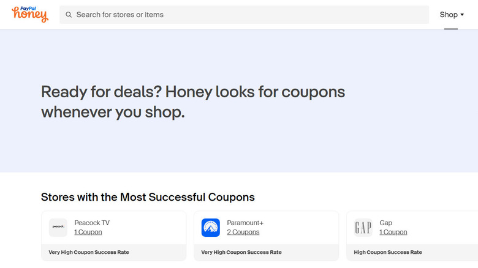
Task: Click 'Stores with the Most Successful Coupons' heading
Action: click(148, 197)
